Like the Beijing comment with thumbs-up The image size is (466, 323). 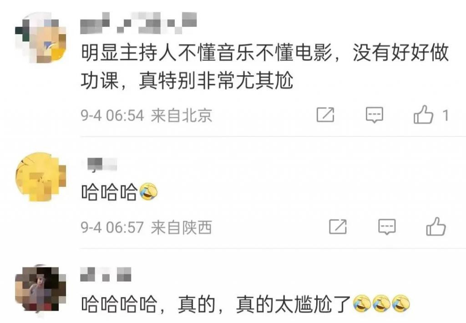[423, 114]
